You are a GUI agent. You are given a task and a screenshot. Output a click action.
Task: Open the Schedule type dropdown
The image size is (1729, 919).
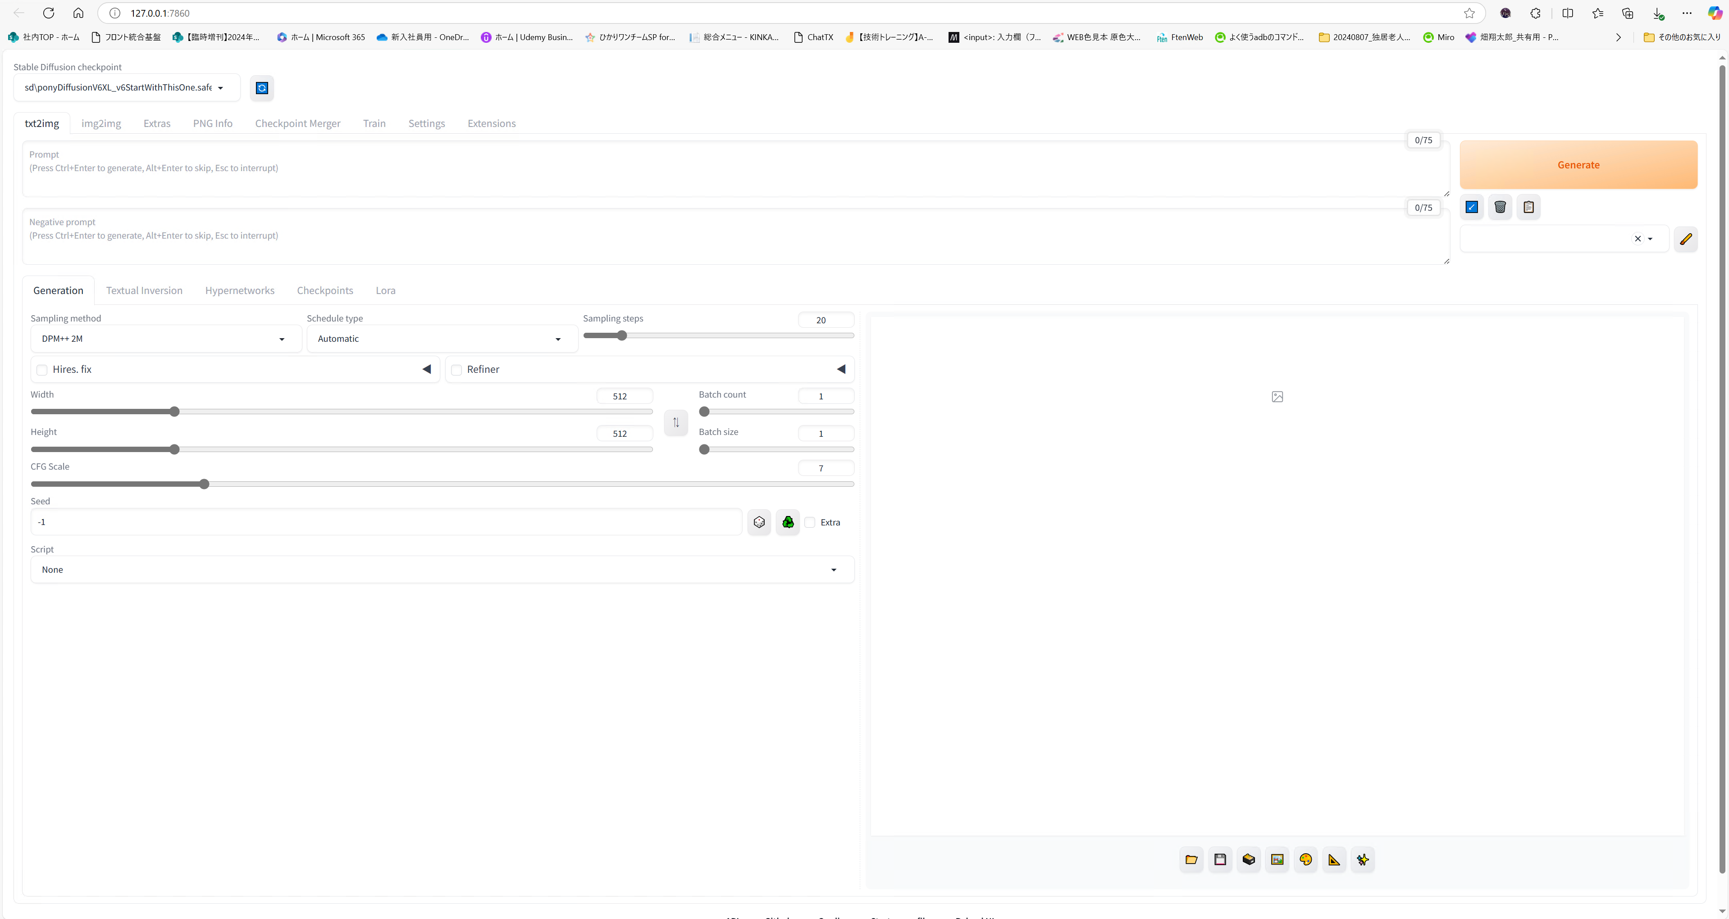557,339
